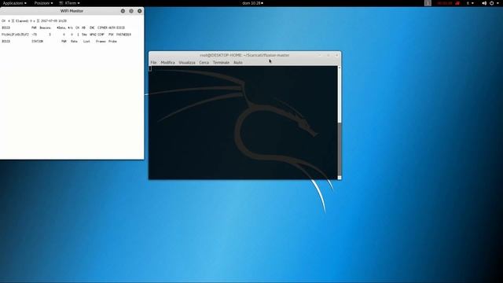Click the scrollbar down arrow in the terminal window
This screenshot has width=503, height=283.
pos(340,178)
